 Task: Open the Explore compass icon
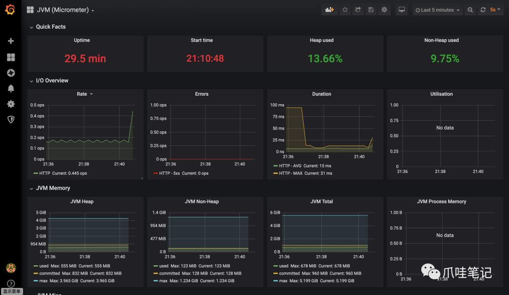point(11,73)
